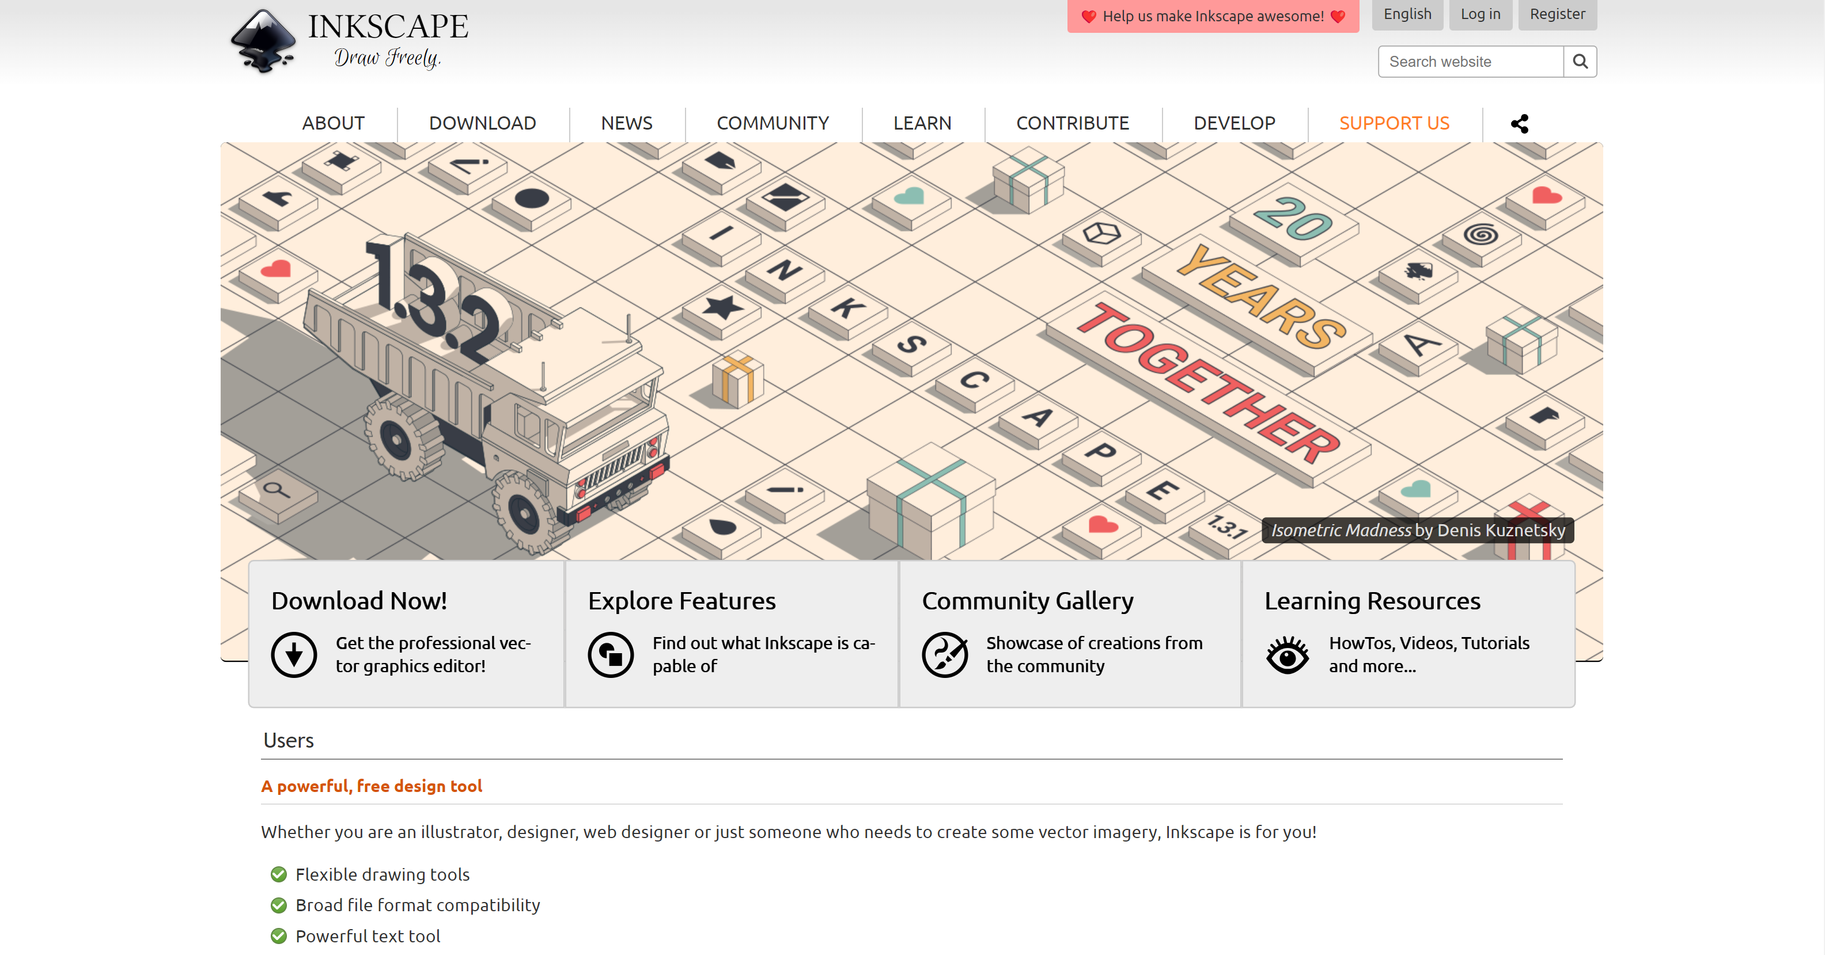This screenshot has width=1825, height=955.
Task: Open the DEVELOP menu
Action: [x=1234, y=123]
